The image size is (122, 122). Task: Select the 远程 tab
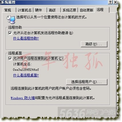(x=102, y=10)
